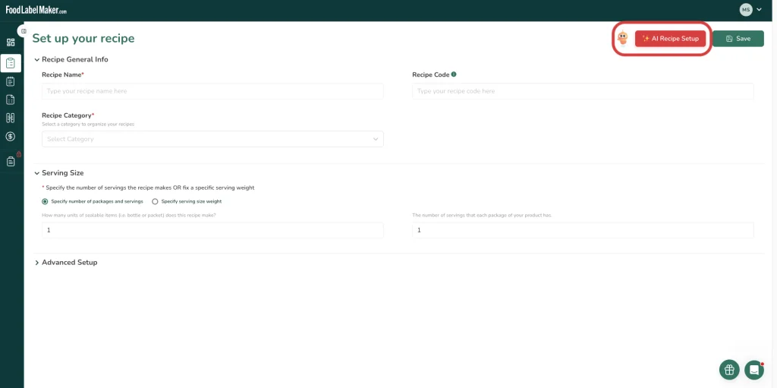Screen dimensions: 777x388
Task: Click the servings per package field
Action: pyautogui.click(x=583, y=230)
